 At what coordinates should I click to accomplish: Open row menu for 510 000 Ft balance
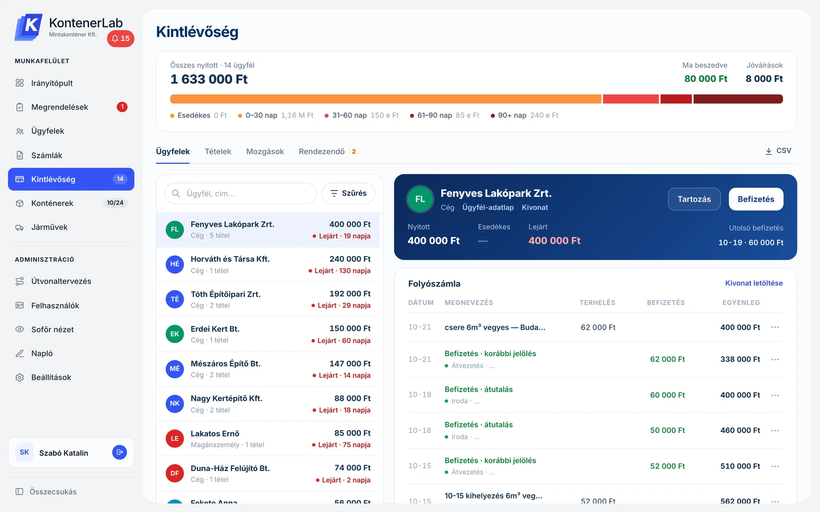[775, 466]
